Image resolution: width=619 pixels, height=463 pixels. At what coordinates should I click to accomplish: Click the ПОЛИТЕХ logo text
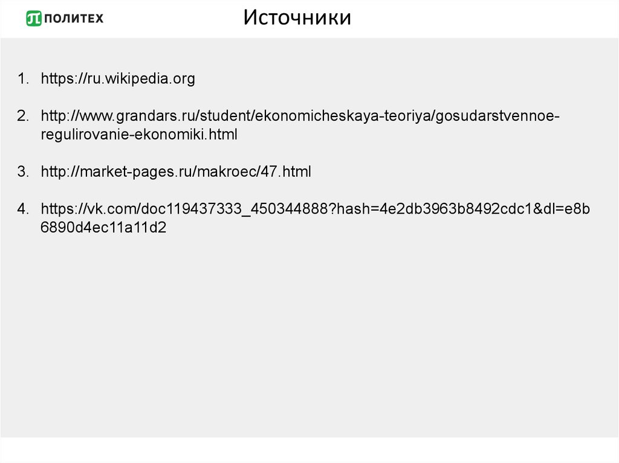point(74,19)
